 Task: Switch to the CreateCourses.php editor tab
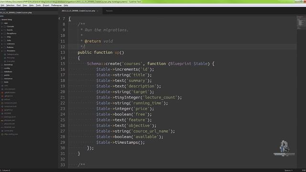point(78,11)
